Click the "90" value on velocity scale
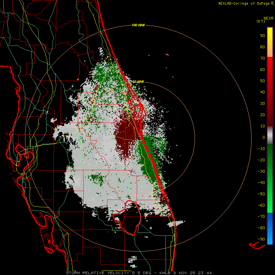Image resolution: width=275 pixels, height=275 pixels. point(262,36)
